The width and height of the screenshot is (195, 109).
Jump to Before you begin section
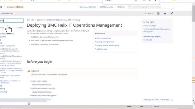click(150, 26)
